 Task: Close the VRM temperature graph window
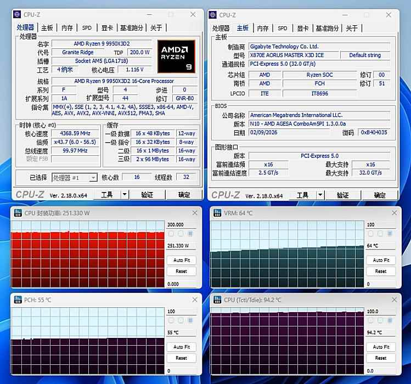pos(394,213)
